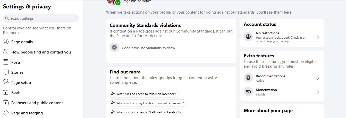Click the Page setup flag icon
Image resolution: width=346 pixels, height=118 pixels.
(6, 82)
